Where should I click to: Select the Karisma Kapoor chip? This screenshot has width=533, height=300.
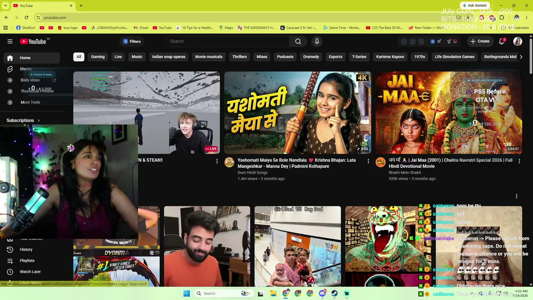[x=390, y=57]
